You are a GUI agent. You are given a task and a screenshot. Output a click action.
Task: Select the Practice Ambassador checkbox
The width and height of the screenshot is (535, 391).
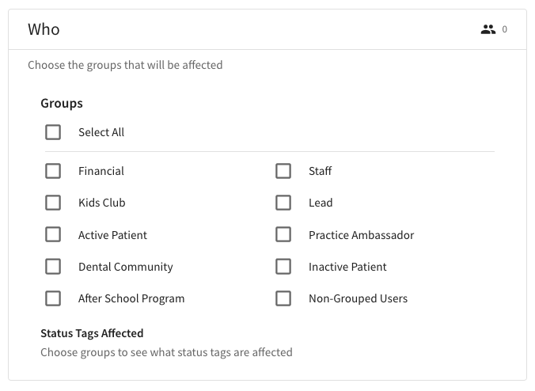tap(283, 235)
